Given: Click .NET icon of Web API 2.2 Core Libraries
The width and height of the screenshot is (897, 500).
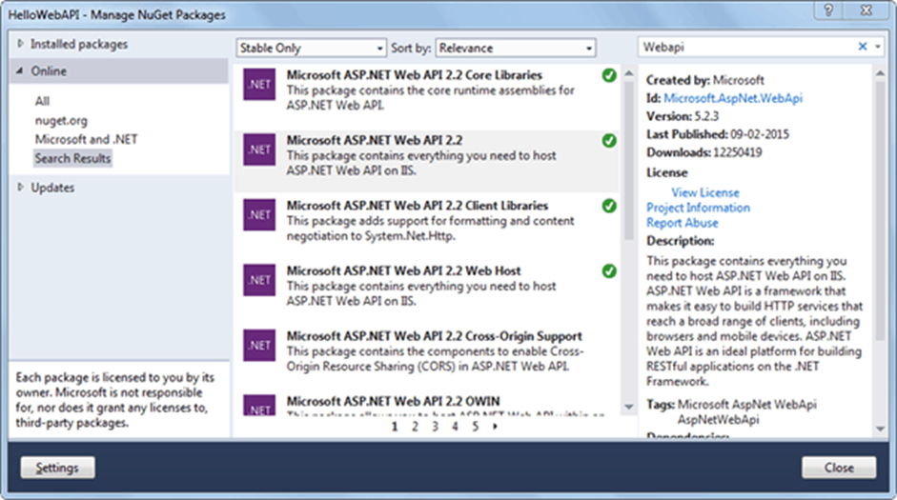Looking at the screenshot, I should pos(259,84).
